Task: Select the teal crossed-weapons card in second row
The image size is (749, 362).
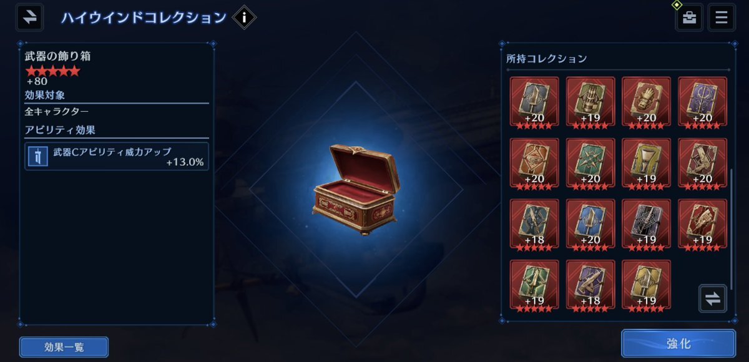Action: (590, 163)
